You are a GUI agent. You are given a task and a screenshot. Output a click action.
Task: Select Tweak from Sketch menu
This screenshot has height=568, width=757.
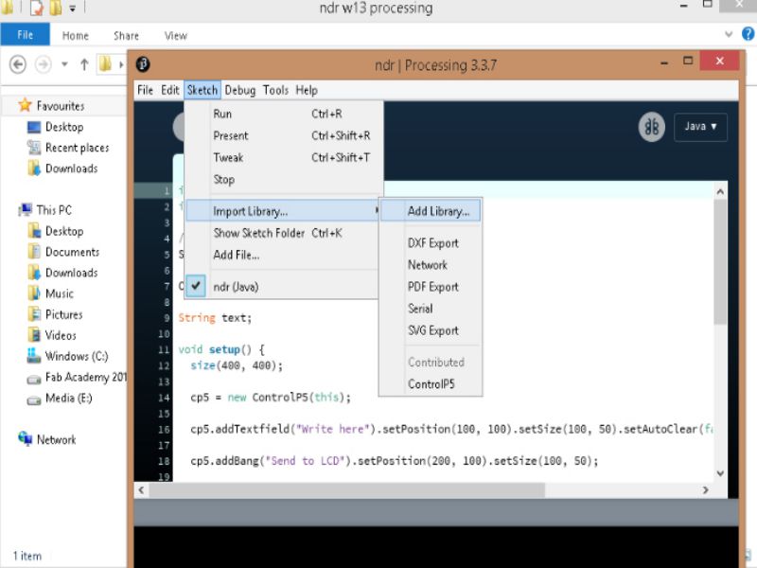click(x=282, y=157)
